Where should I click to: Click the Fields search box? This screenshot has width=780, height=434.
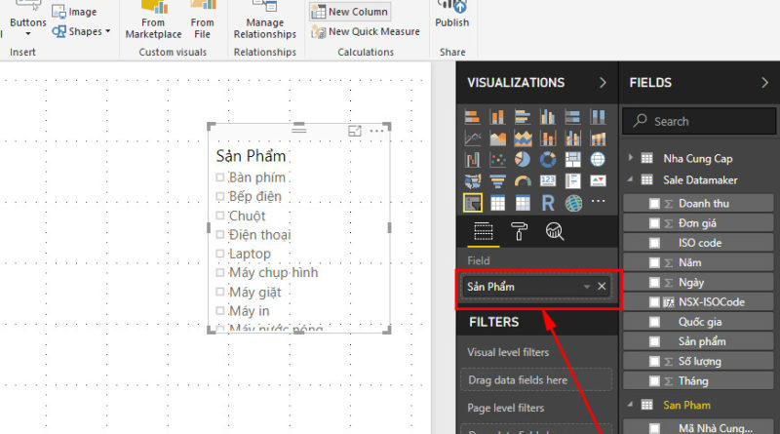click(697, 121)
